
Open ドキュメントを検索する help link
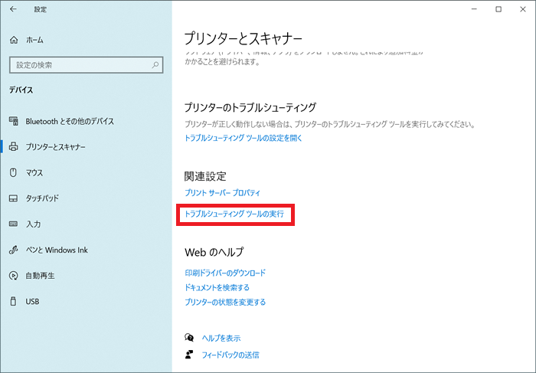point(217,287)
